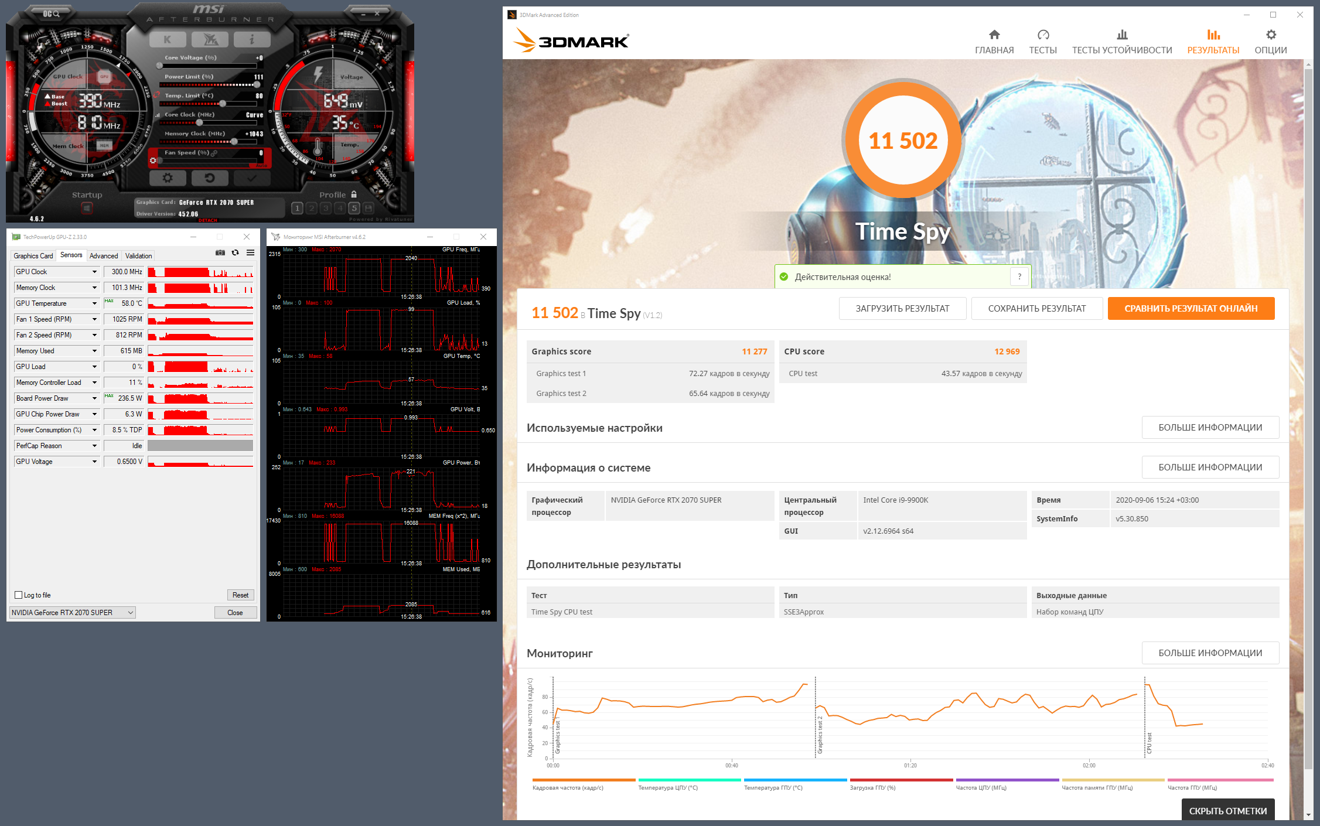This screenshot has height=826, width=1320.
Task: Open Afterburner settings gear button
Action: [x=168, y=178]
